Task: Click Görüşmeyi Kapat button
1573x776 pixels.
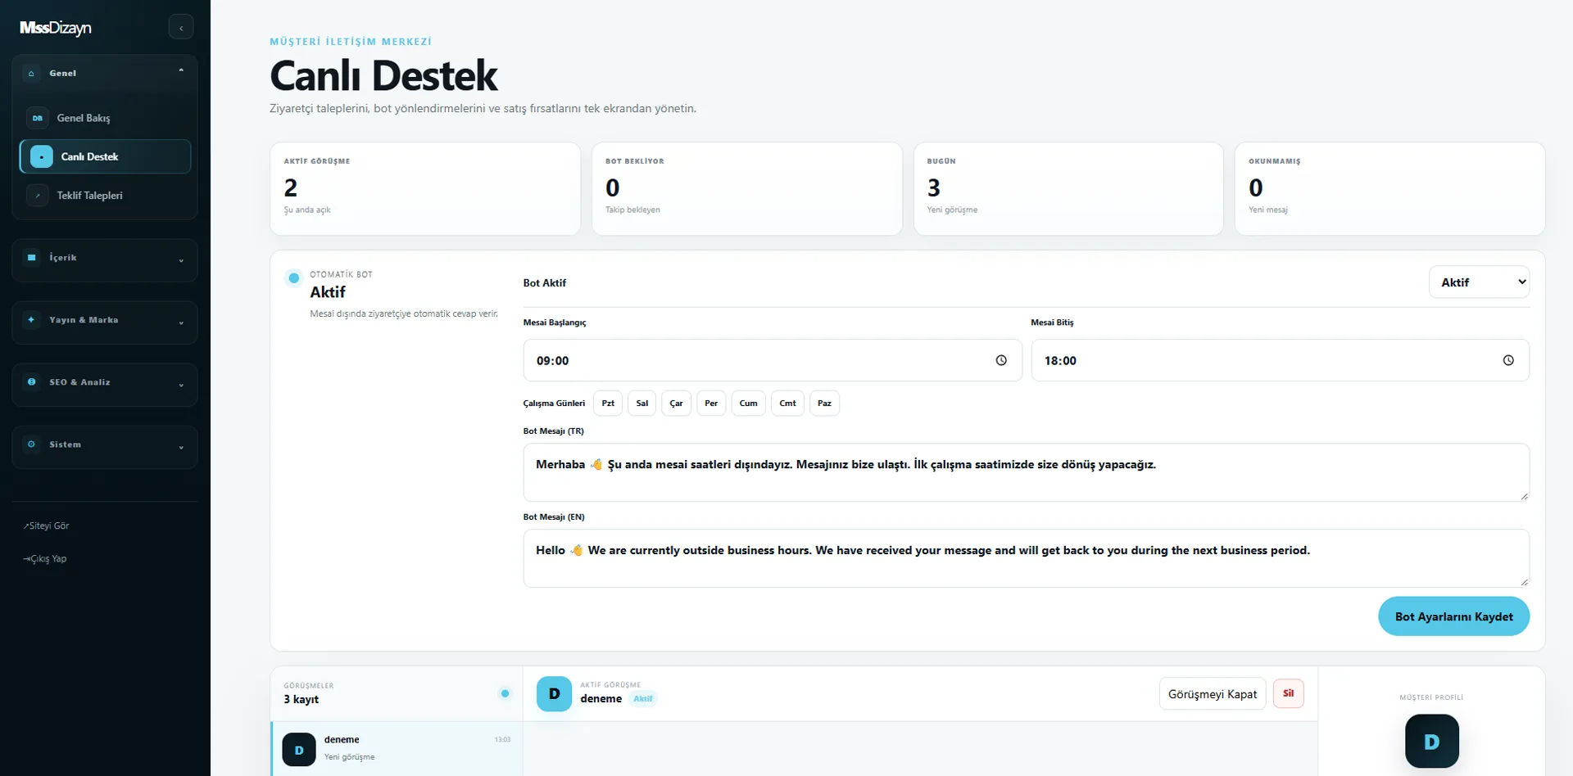Action: coord(1212,693)
